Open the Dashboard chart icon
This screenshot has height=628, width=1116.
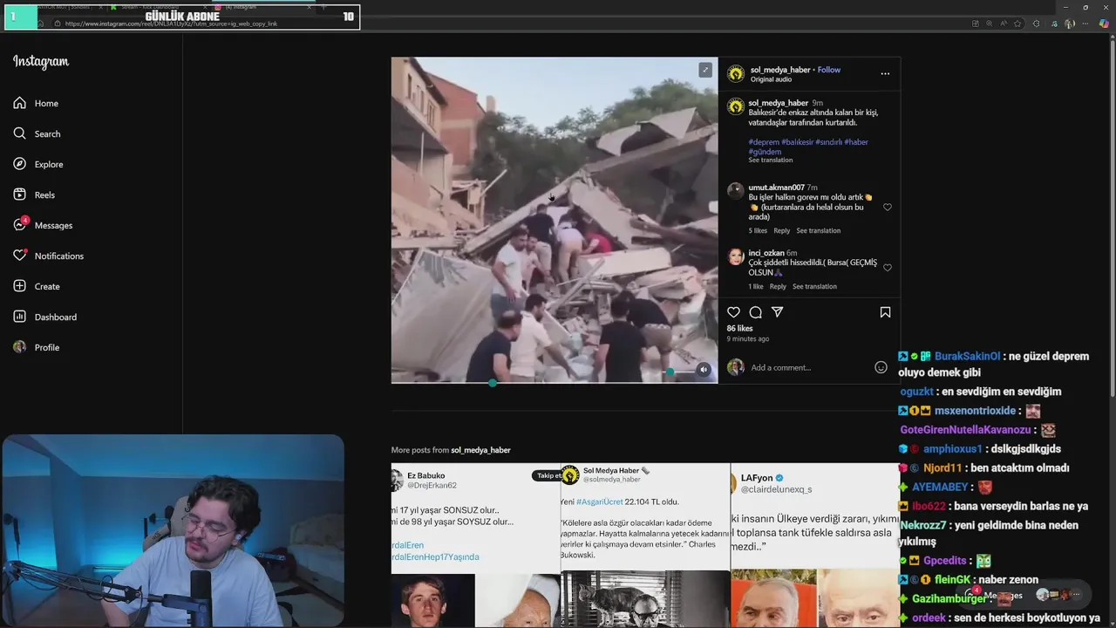19,317
